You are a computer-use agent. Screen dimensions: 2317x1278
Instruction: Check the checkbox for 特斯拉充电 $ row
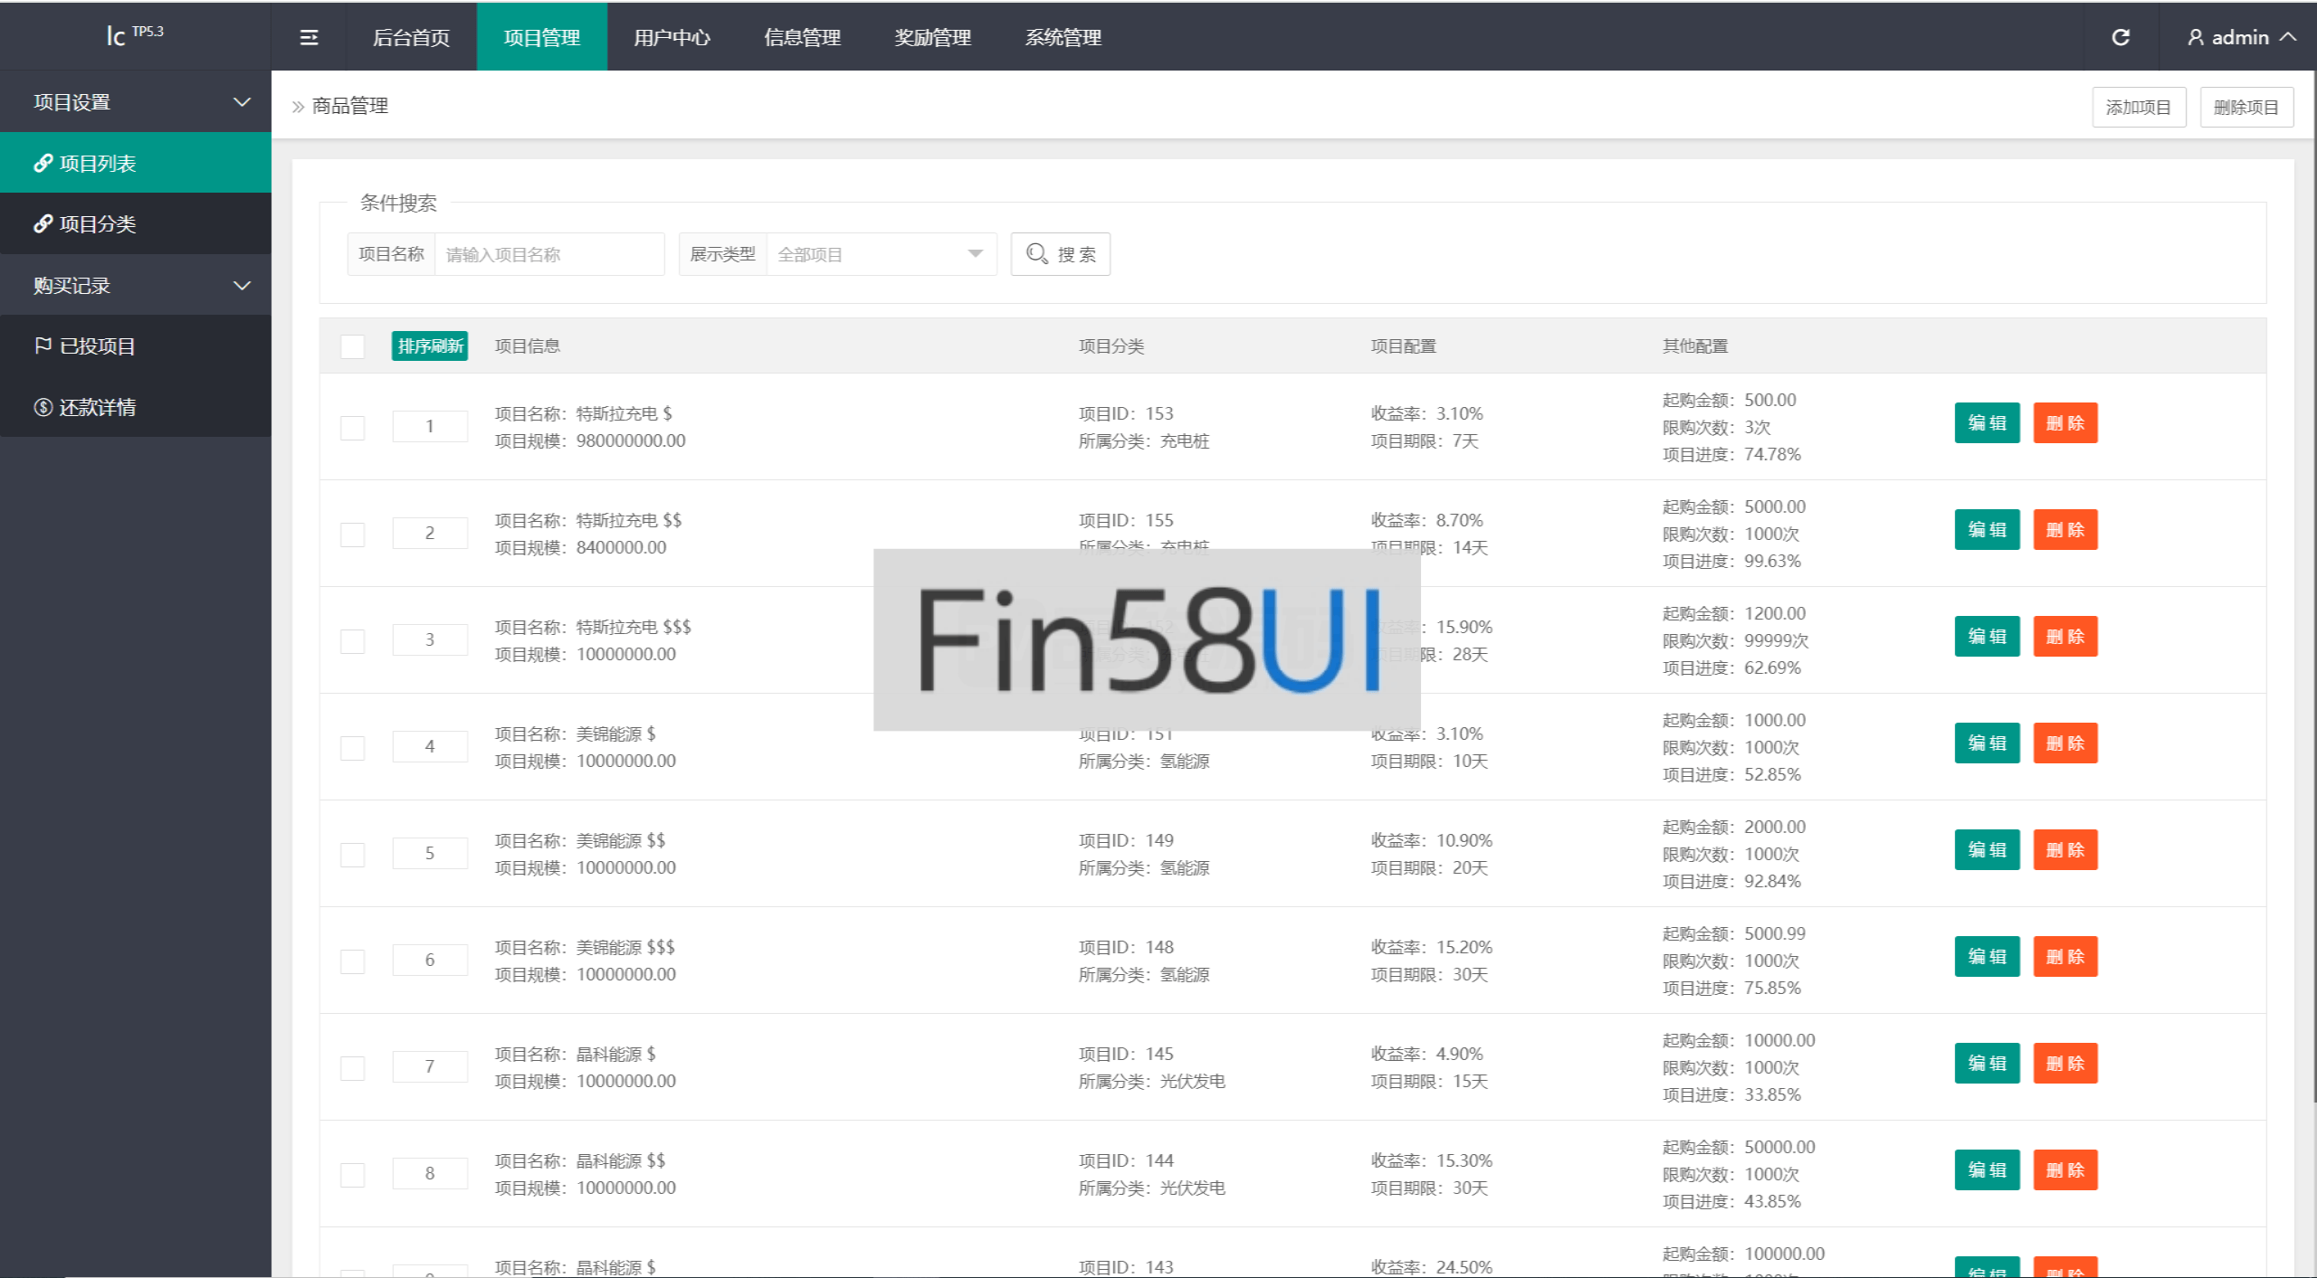[x=352, y=427]
